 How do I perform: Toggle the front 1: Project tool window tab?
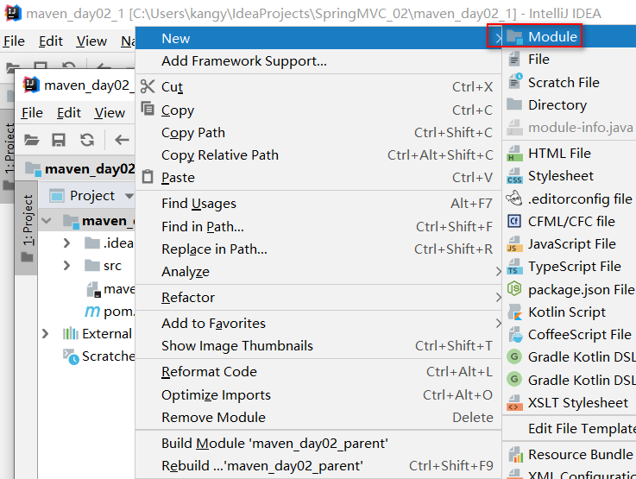tap(27, 227)
